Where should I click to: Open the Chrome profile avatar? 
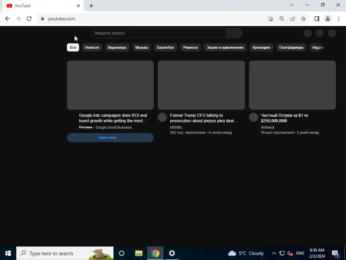tap(328, 19)
